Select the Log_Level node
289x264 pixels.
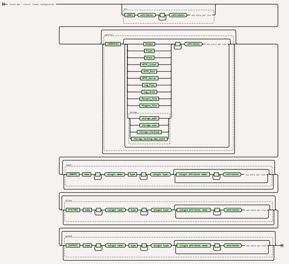coord(149,92)
